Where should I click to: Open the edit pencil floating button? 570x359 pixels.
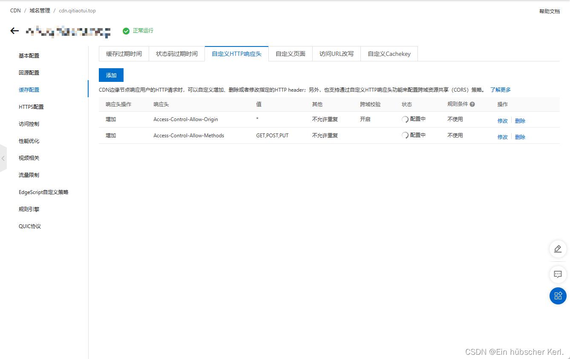click(x=558, y=249)
